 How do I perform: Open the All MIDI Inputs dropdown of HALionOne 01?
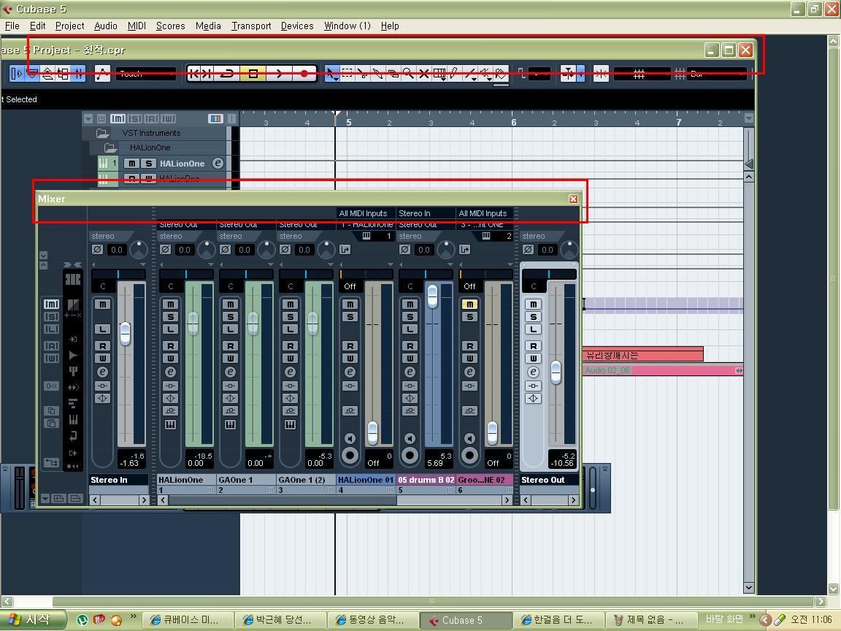366,213
